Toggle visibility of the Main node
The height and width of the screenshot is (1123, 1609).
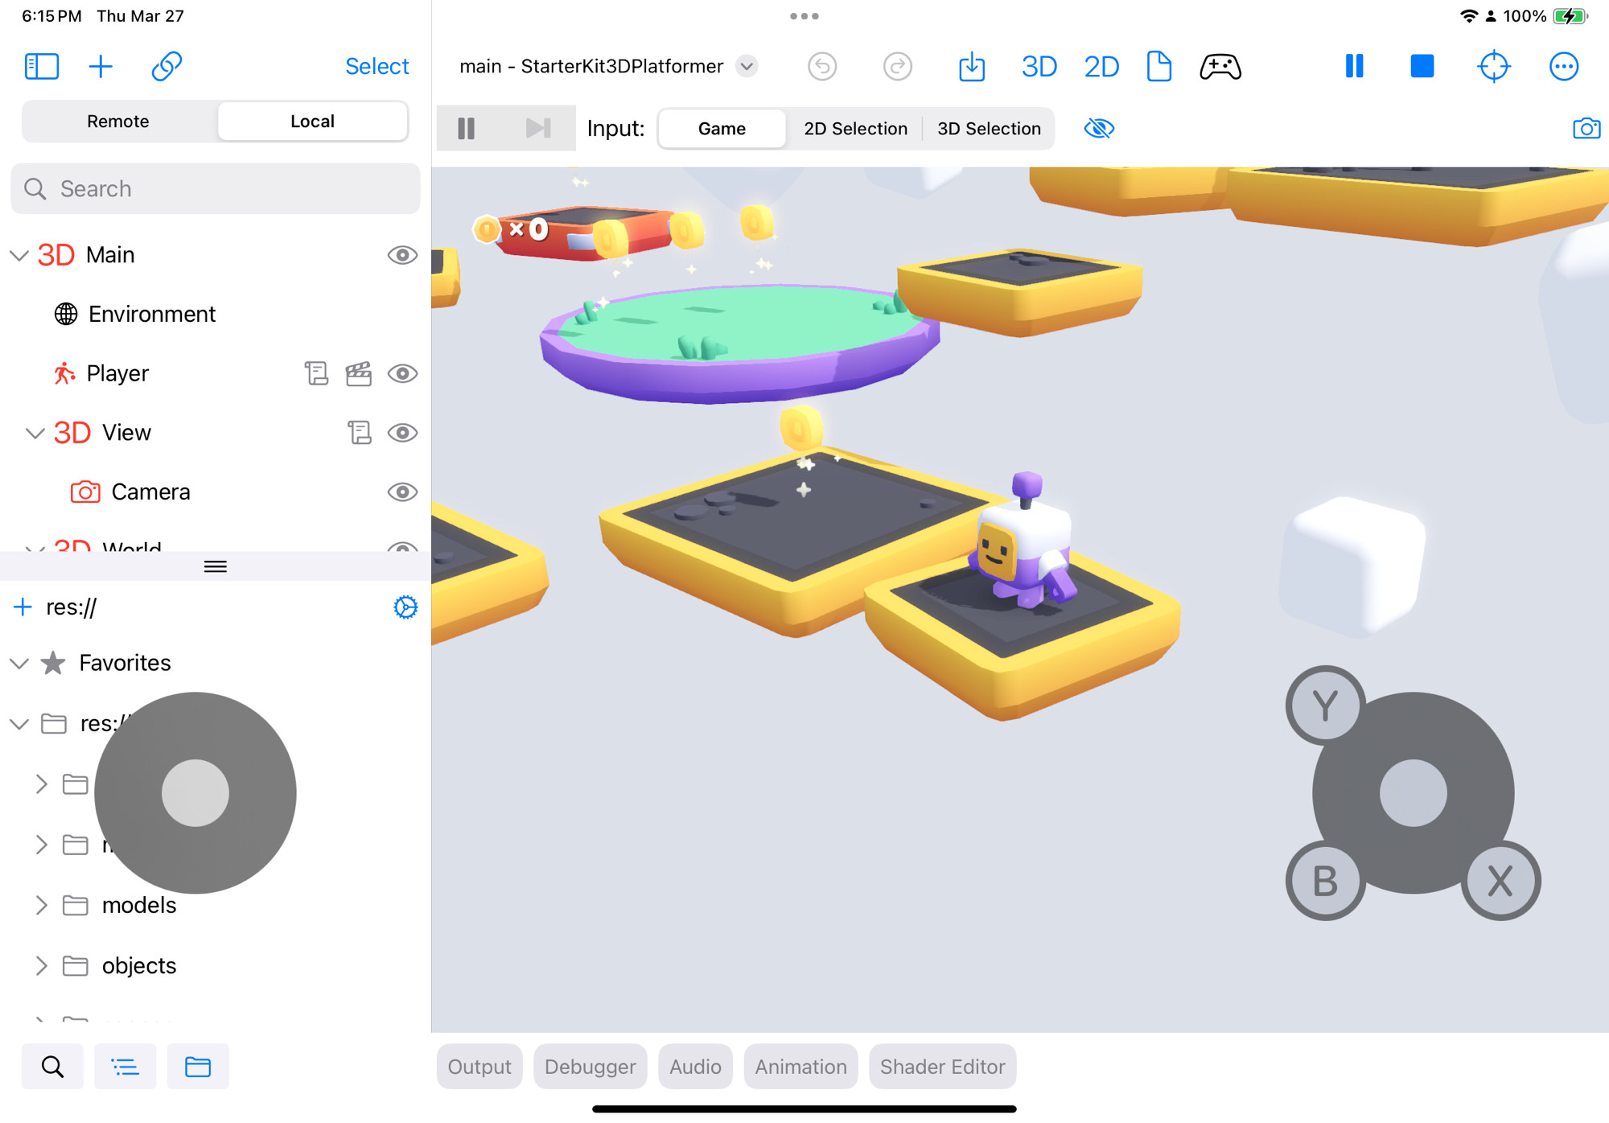click(402, 255)
